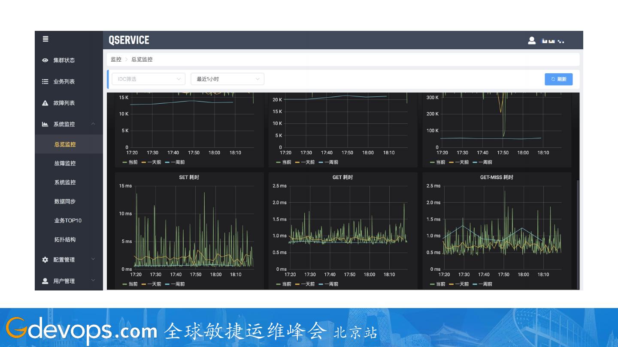
Task: Collapse the 系统监控 submenu chevron
Action: coord(93,124)
